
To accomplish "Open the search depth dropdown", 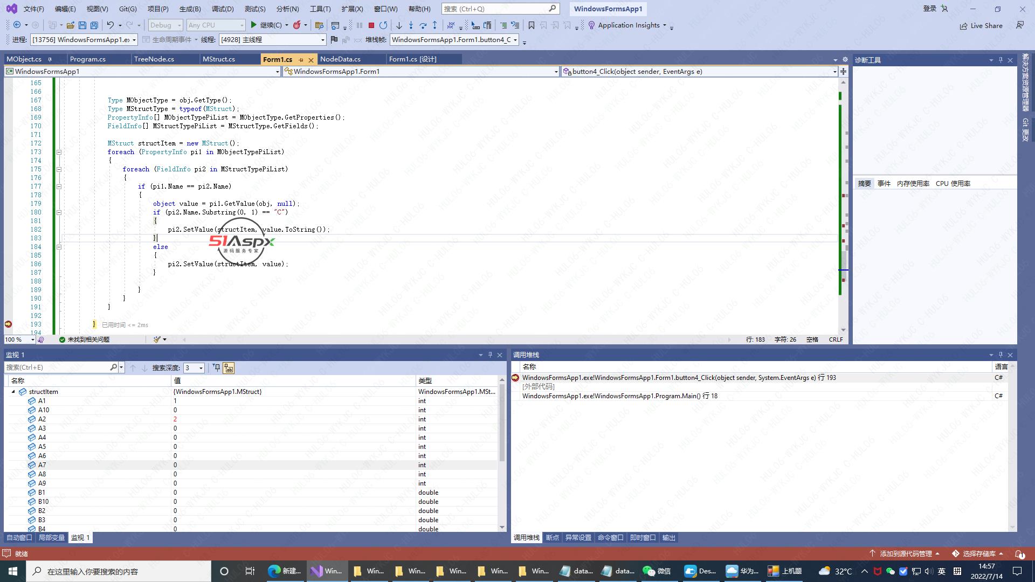I will pos(201,368).
